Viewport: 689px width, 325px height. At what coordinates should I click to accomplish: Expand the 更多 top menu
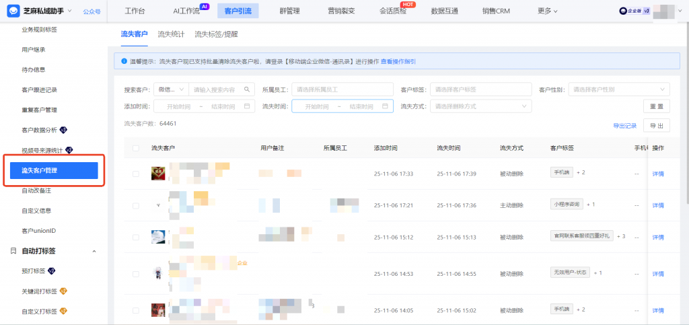(x=548, y=11)
